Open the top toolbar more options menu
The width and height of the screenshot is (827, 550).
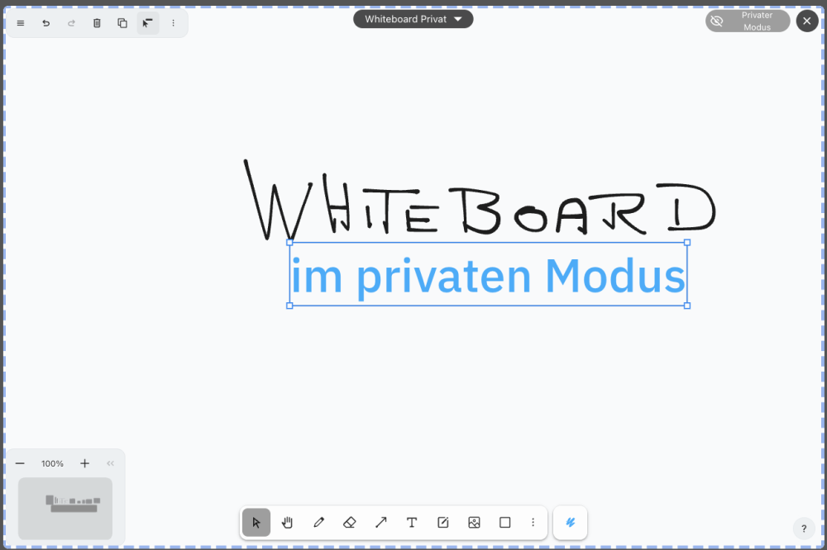[173, 23]
